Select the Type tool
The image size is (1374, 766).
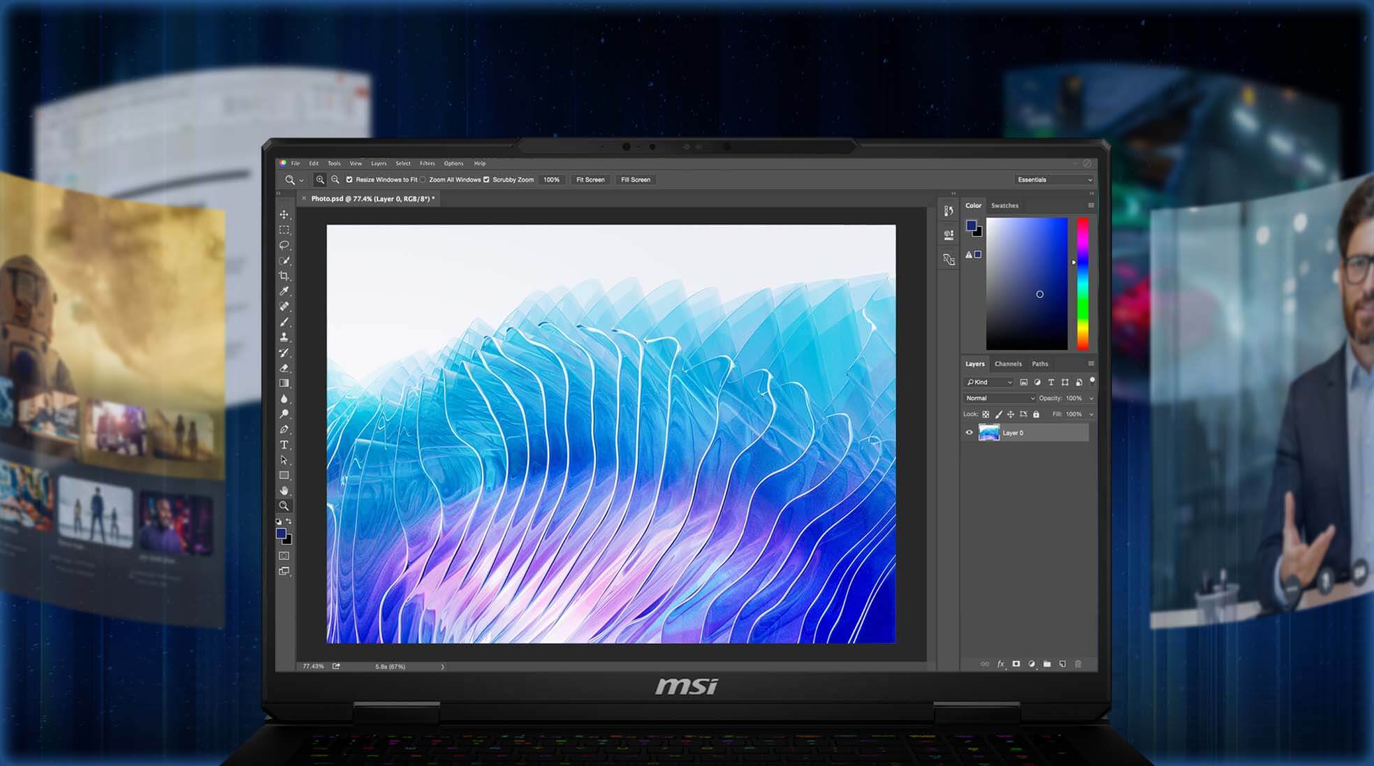point(284,445)
